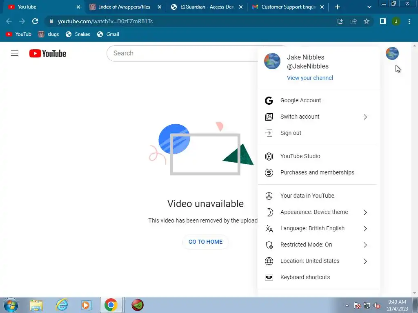Click the Appearance moon icon
The image size is (418, 313).
coord(269,212)
